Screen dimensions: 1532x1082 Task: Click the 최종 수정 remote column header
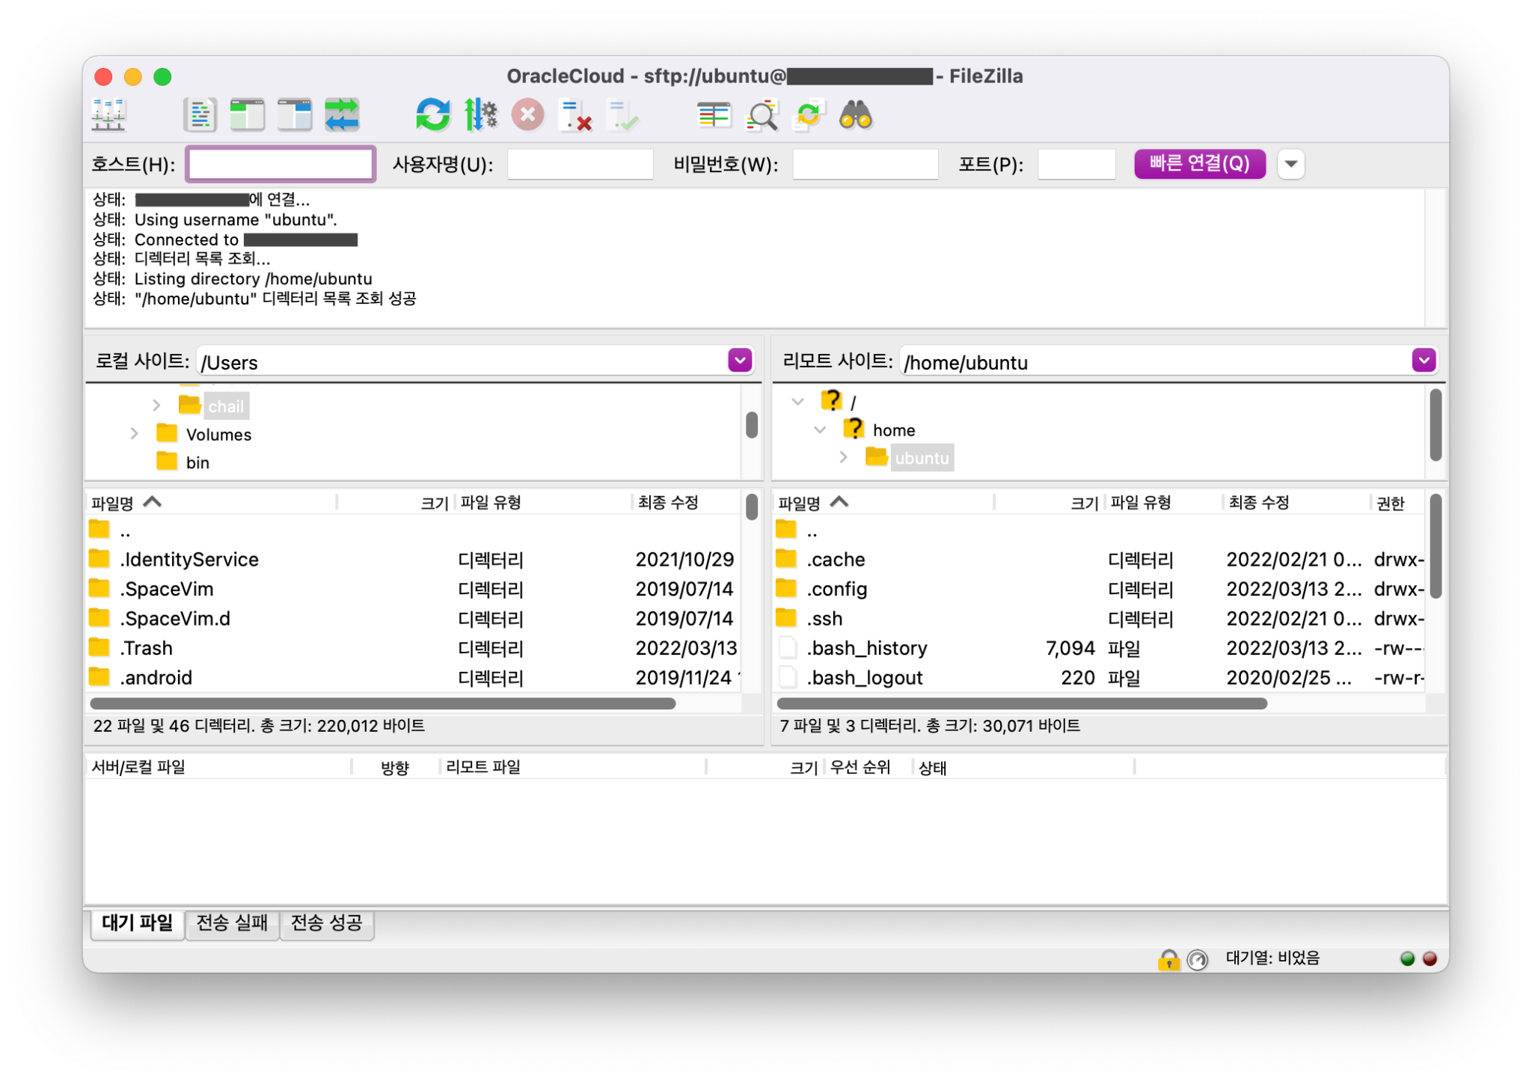click(1259, 503)
